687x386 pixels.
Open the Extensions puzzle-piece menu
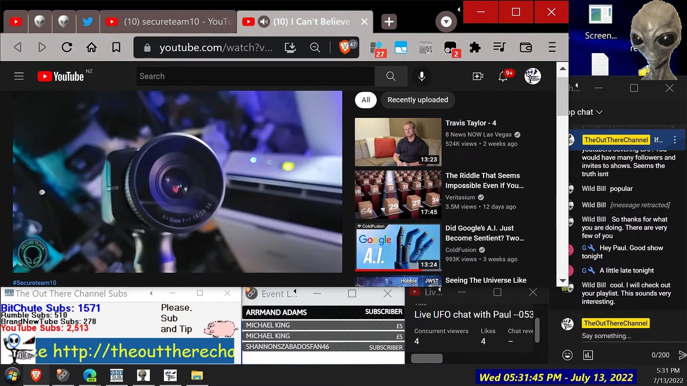475,48
